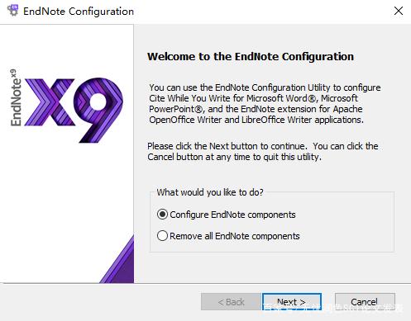
Task: Click the purple 9 digit of the logo
Action: point(98,110)
